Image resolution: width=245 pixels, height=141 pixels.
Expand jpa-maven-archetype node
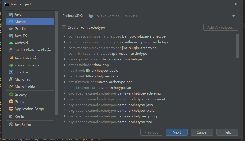pyautogui.click(x=64, y=53)
